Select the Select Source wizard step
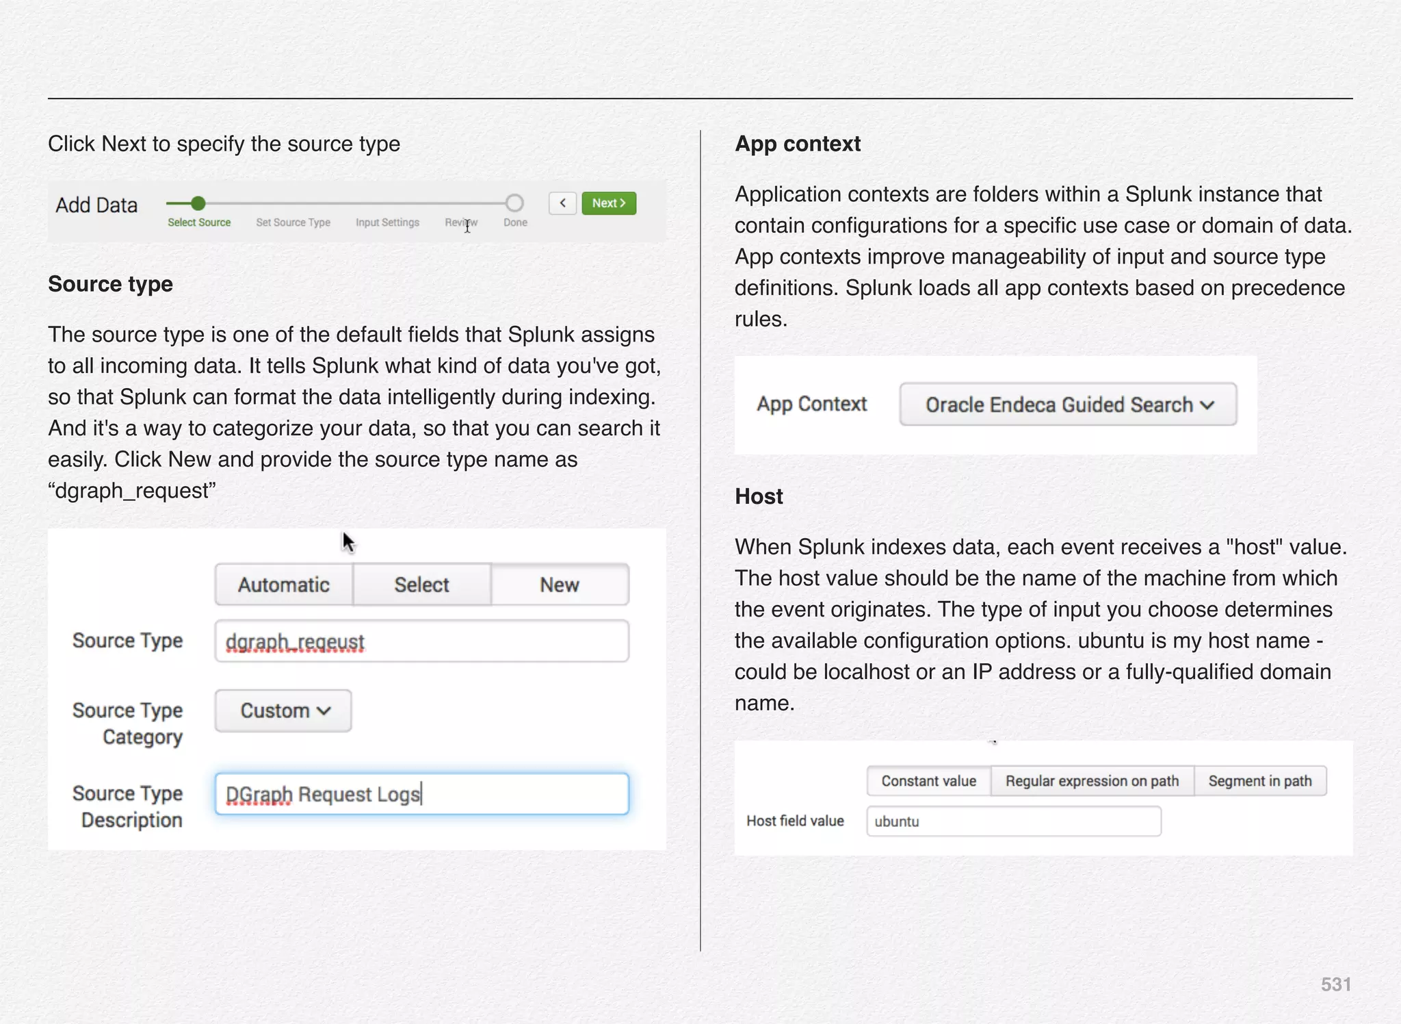The image size is (1401, 1024). pyautogui.click(x=199, y=222)
